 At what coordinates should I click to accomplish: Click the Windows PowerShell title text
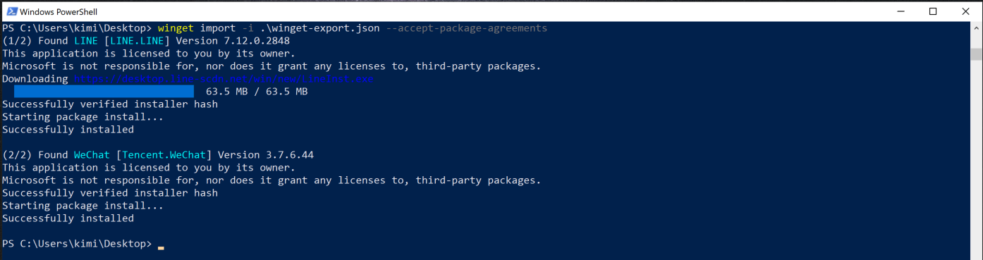(x=59, y=12)
